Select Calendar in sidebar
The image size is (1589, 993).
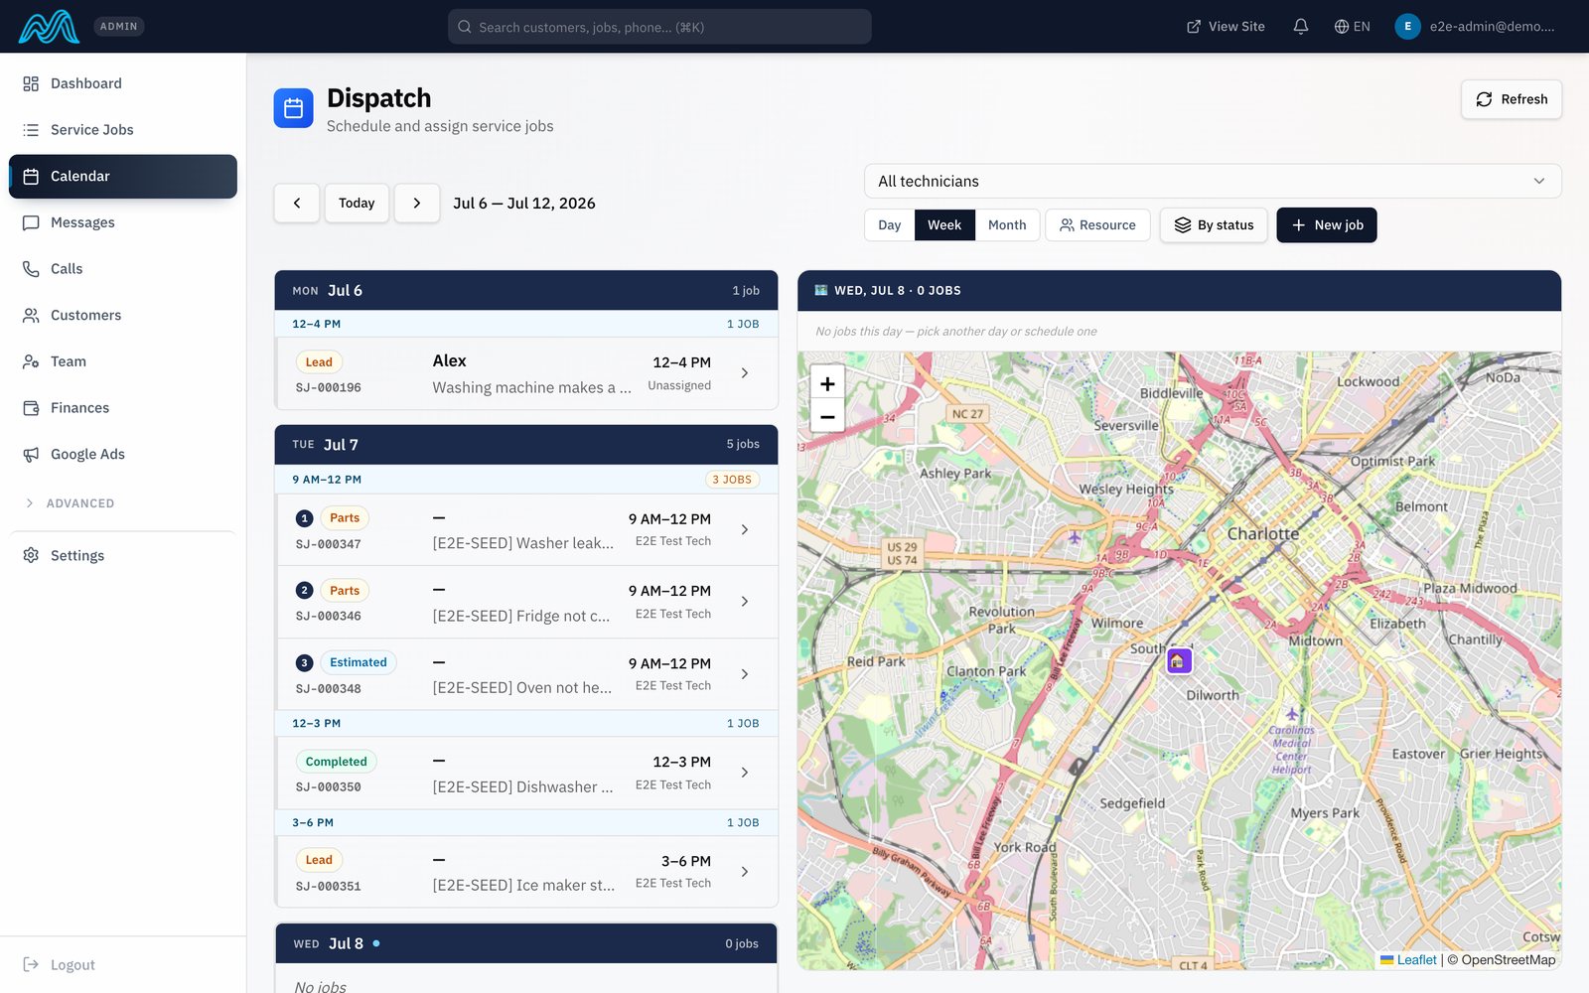coord(123,176)
